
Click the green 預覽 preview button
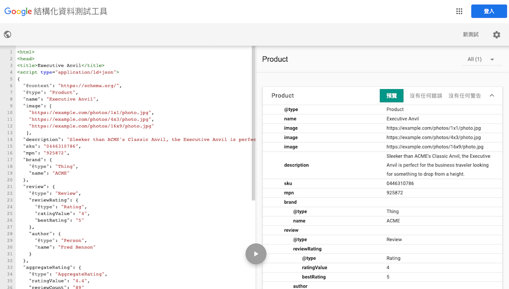click(x=391, y=96)
